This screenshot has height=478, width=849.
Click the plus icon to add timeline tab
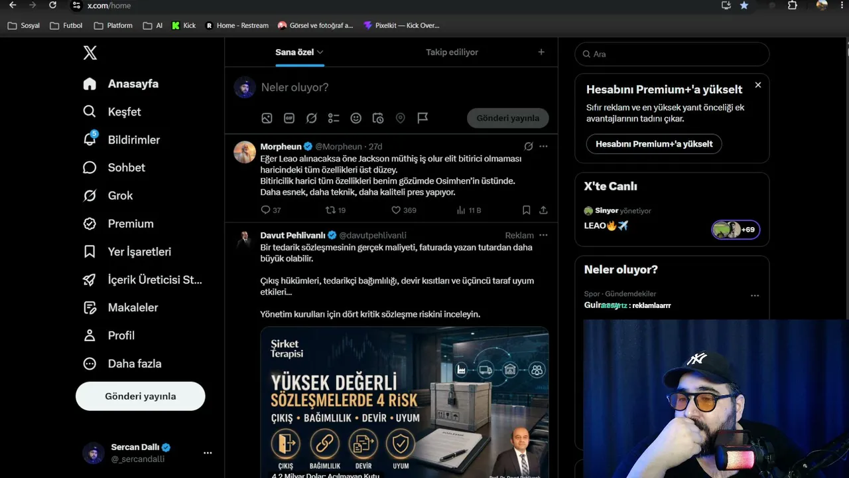pos(541,52)
